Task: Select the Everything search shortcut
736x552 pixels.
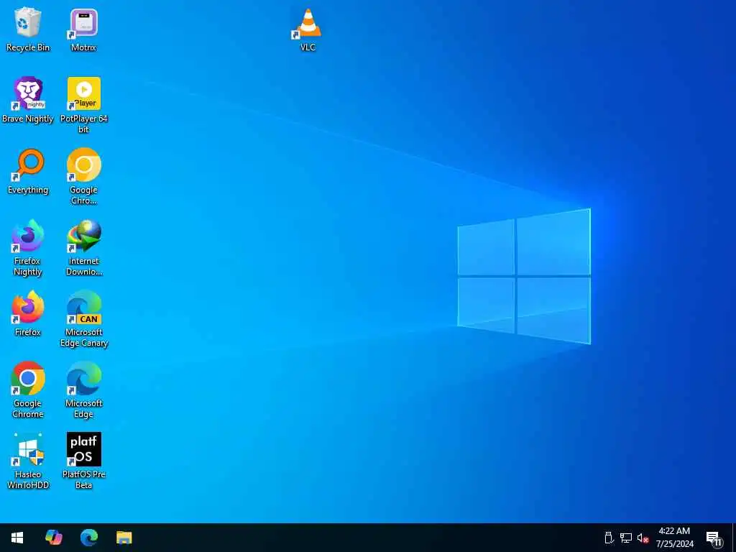Action: point(28,171)
